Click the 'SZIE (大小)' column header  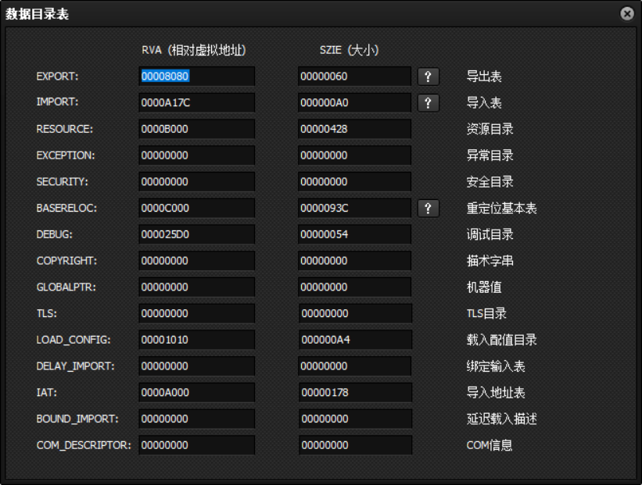pos(349,50)
